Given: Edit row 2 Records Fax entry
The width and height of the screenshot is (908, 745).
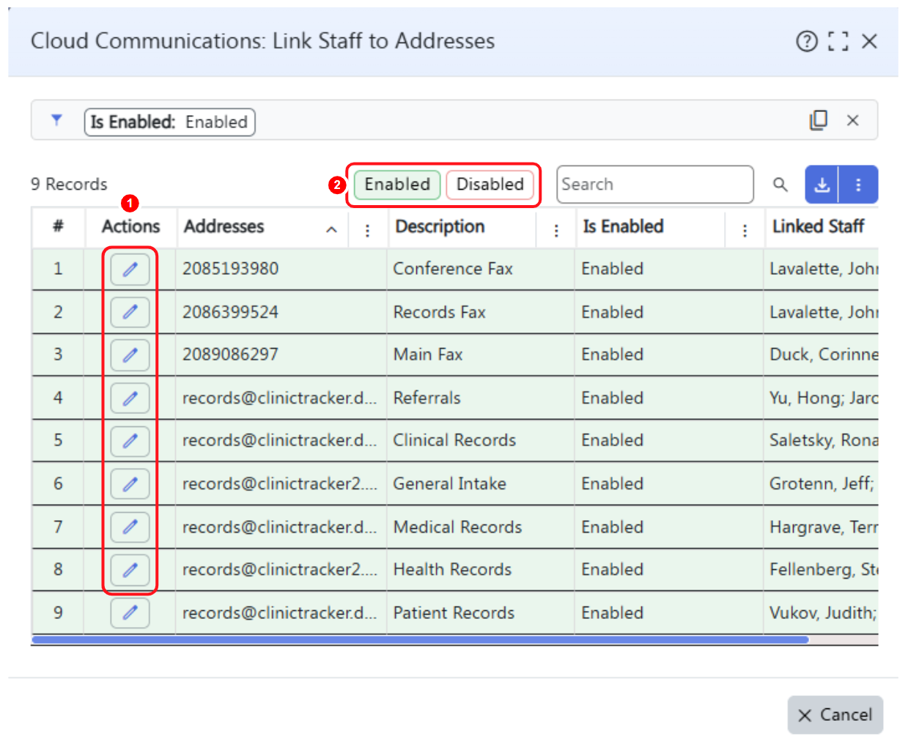Looking at the screenshot, I should (130, 312).
